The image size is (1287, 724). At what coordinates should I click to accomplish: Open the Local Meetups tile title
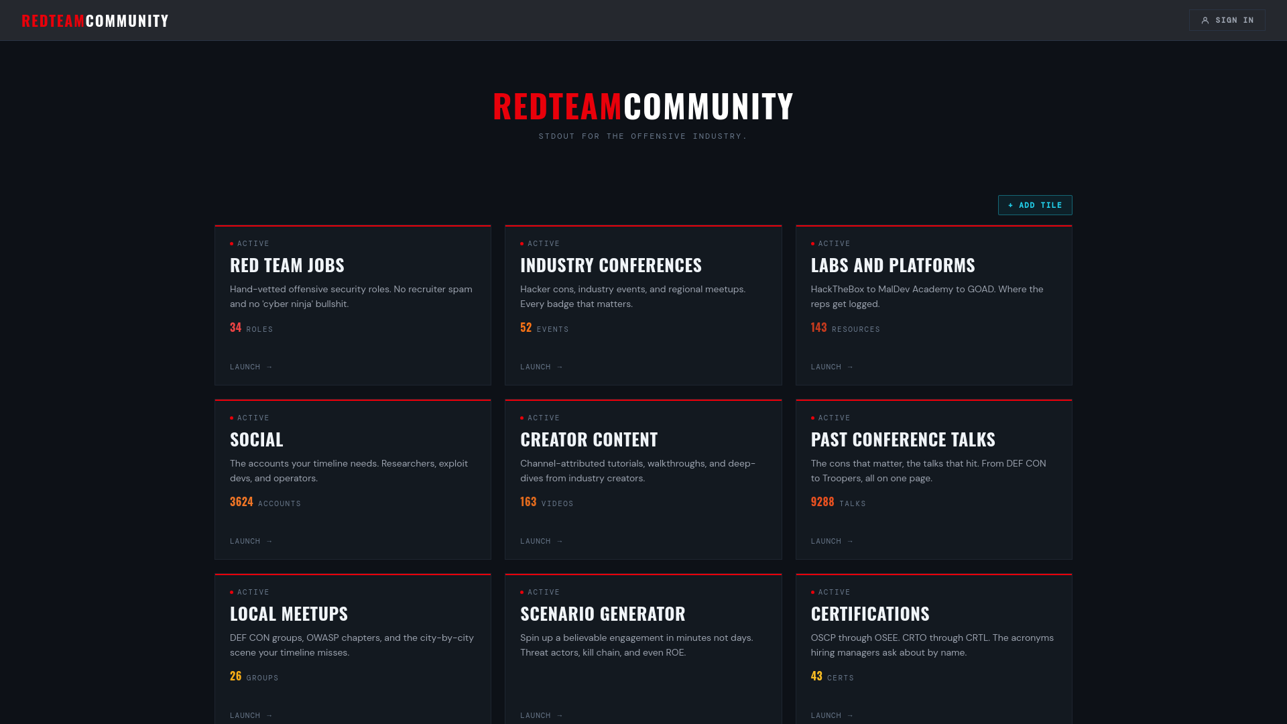(x=289, y=614)
